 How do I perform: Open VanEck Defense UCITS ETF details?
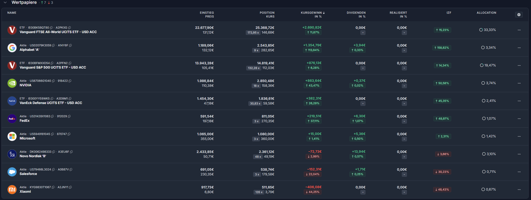(x=51, y=103)
